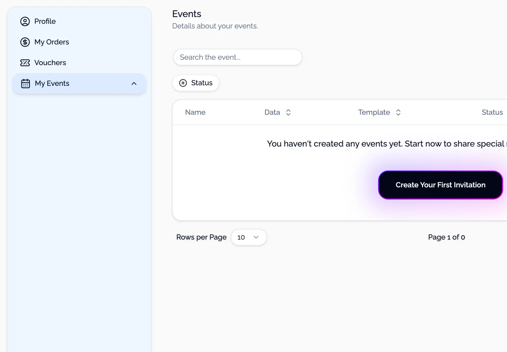Toggle the Data column sort order

(289, 112)
